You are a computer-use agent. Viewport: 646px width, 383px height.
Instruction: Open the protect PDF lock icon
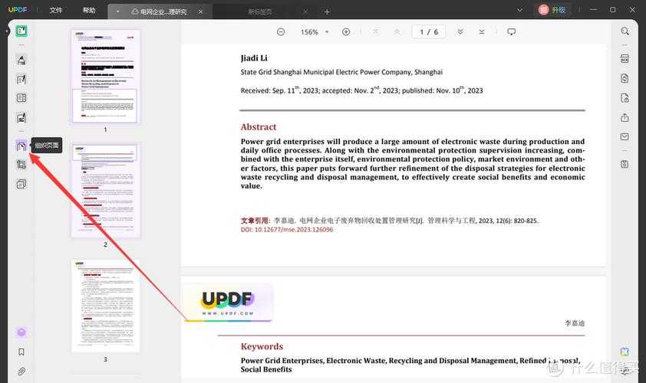(625, 97)
